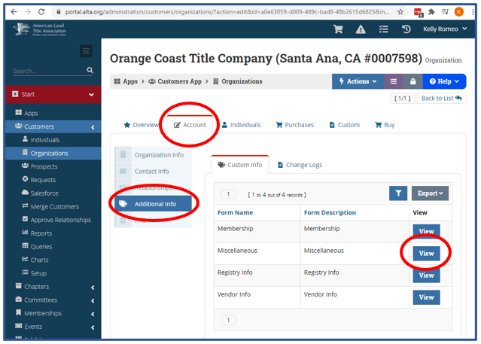The image size is (481, 344).
Task: Switch to the Buy tab
Action: 385,125
